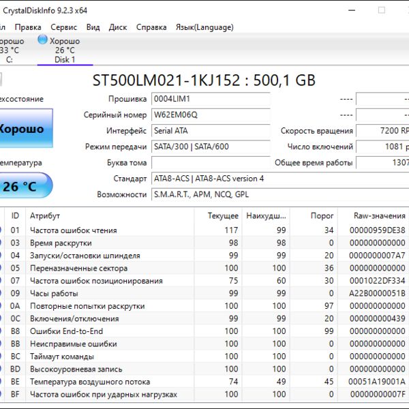Viewport: 409px width, 409px height.
Task: Click the current value 117
Action: [x=231, y=230]
